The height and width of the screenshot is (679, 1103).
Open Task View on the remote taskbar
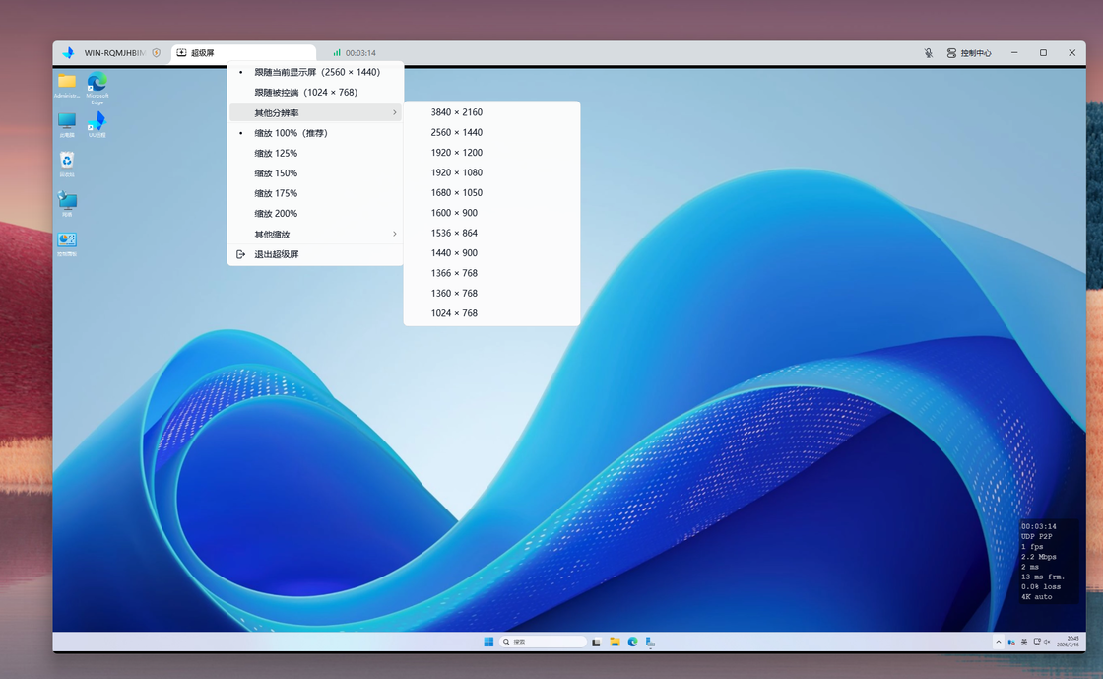pyautogui.click(x=597, y=642)
